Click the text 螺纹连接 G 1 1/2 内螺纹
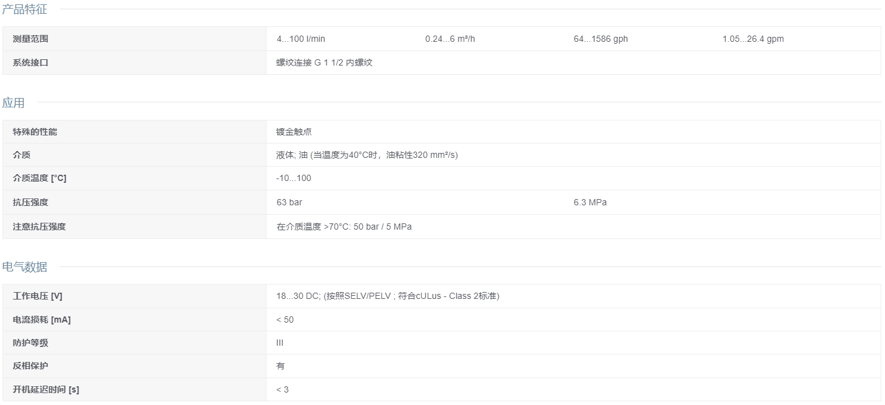The image size is (885, 405). [325, 62]
